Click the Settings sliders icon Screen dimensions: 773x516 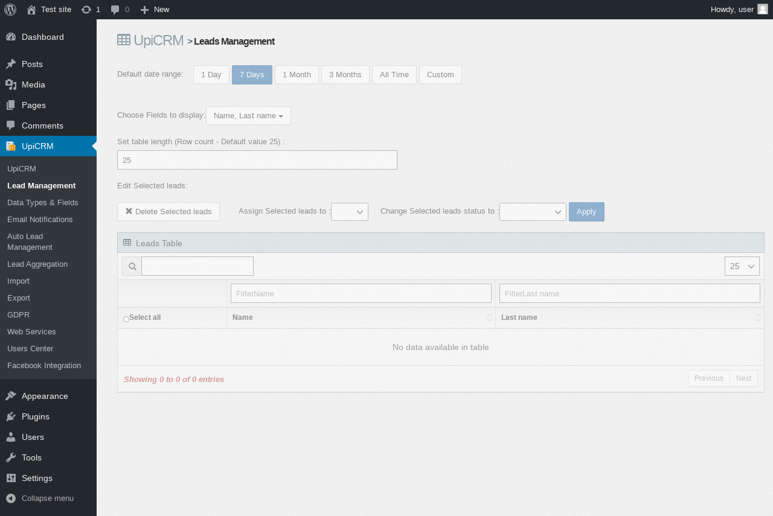(11, 478)
